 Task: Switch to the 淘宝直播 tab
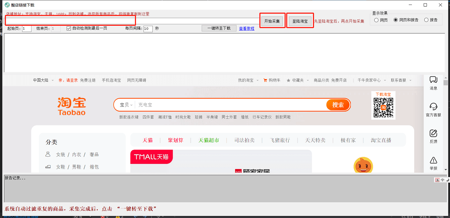[x=381, y=140]
